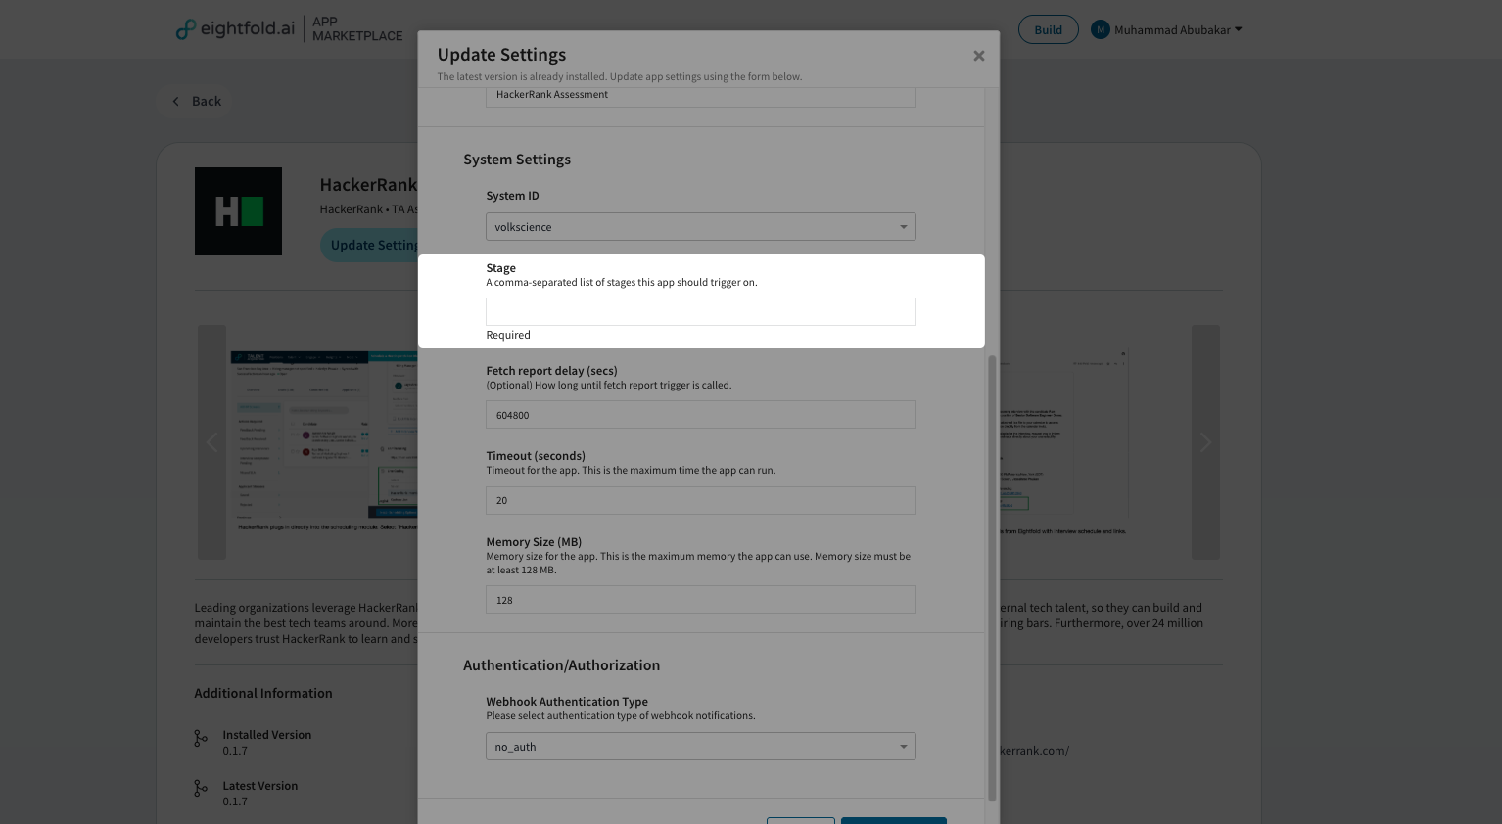Click the next screenshot carousel arrow
Image resolution: width=1502 pixels, height=824 pixels.
[1205, 442]
